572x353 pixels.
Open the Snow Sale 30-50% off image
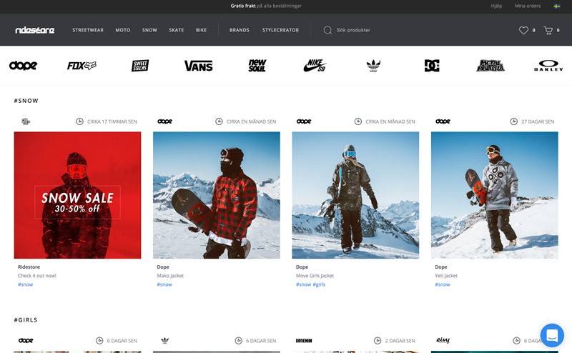[77, 195]
